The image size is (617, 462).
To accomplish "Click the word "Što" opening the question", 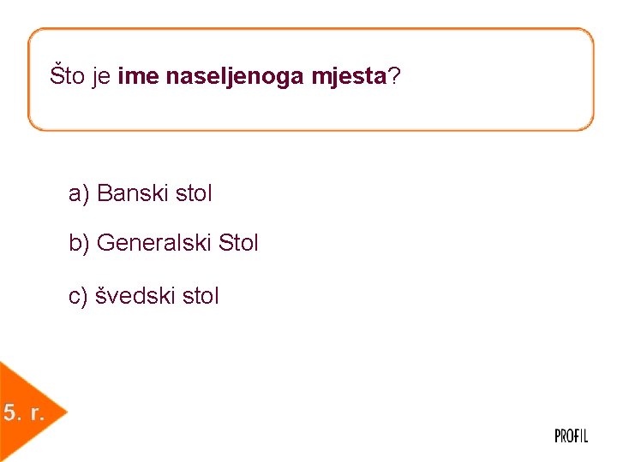I will (68, 76).
